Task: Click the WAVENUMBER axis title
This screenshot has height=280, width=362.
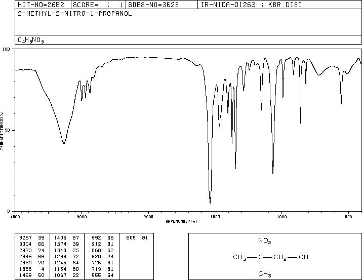Action: coord(181,221)
